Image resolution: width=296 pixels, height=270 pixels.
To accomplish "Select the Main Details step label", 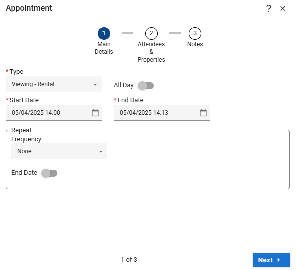I will click(104, 48).
